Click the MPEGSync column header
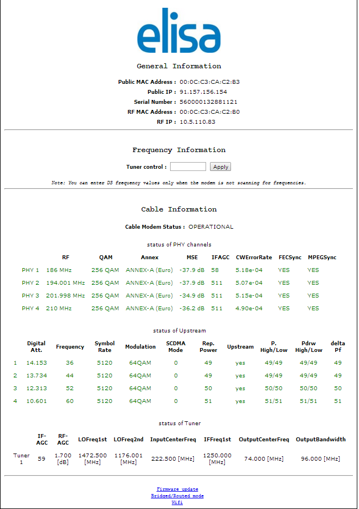Image resolution: width=359 pixels, height=509 pixels. click(x=322, y=258)
